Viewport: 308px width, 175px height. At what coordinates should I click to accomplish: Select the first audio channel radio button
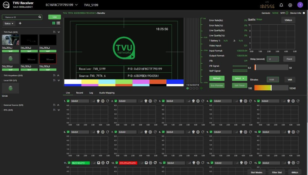188,88
